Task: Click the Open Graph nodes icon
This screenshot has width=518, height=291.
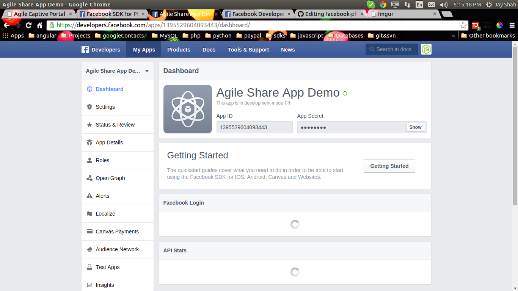Action: coord(89,178)
